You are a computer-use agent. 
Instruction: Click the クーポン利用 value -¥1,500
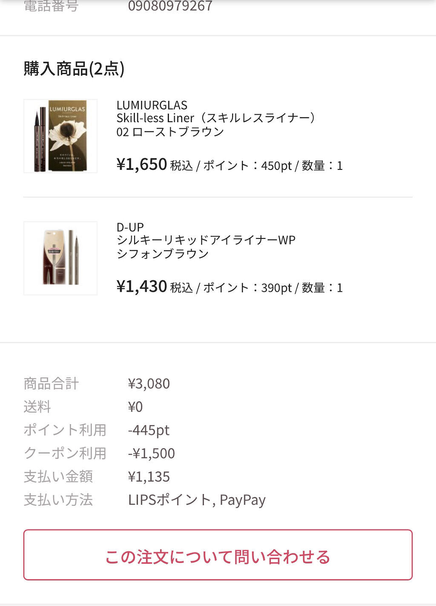click(152, 454)
